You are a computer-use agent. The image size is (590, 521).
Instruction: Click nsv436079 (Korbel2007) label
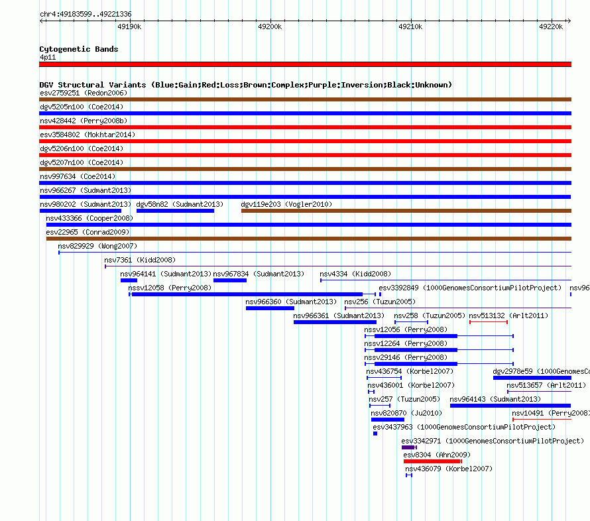pos(449,469)
